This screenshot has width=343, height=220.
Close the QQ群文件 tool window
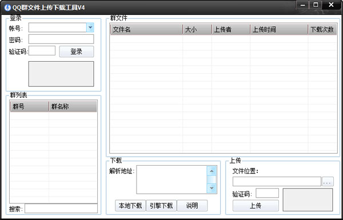[x=331, y=5]
